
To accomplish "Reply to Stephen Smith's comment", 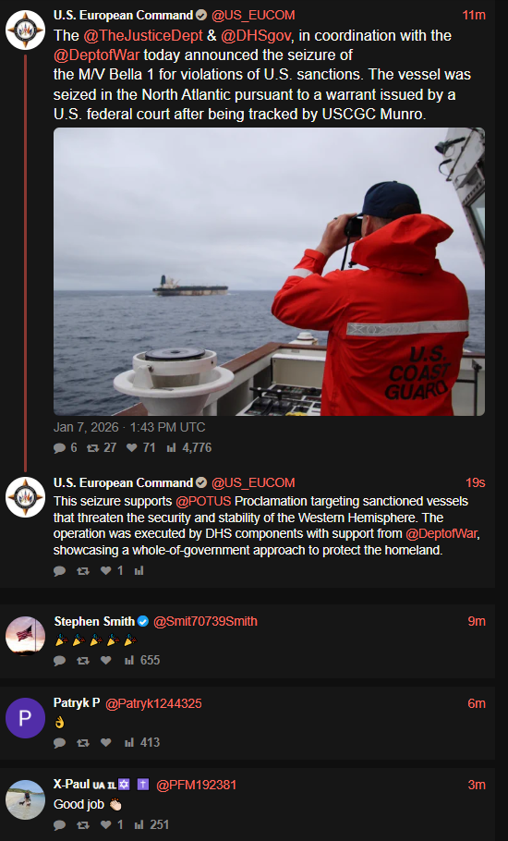I will pos(59,660).
